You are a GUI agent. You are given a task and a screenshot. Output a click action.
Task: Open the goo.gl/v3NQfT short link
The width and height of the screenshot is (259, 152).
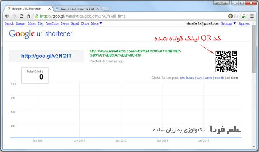point(46,56)
